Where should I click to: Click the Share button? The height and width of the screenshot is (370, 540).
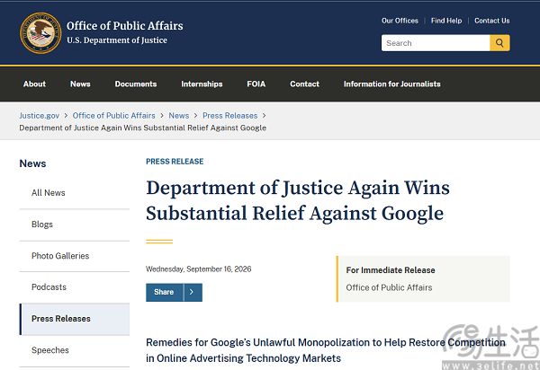click(165, 292)
